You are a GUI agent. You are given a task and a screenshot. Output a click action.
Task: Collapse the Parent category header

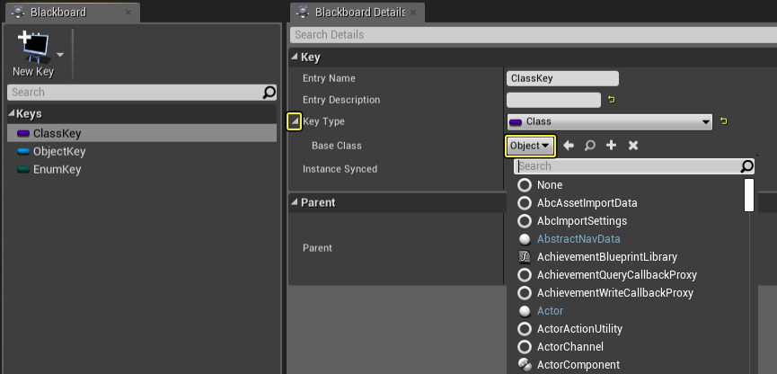click(x=295, y=202)
